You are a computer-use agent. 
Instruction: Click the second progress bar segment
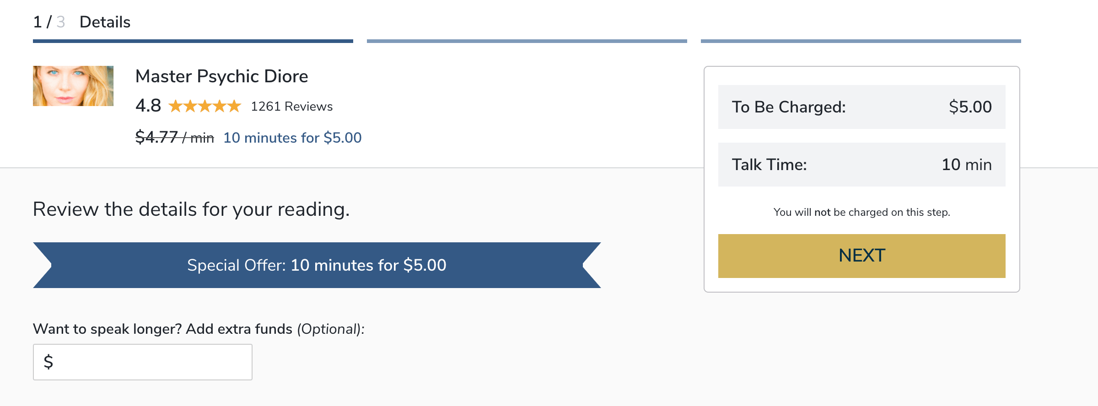pos(527,41)
